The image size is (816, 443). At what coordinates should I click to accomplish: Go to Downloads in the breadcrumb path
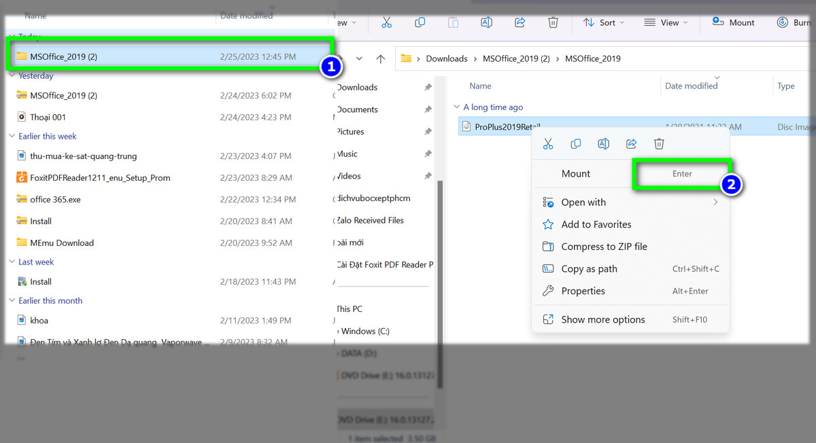pos(447,58)
